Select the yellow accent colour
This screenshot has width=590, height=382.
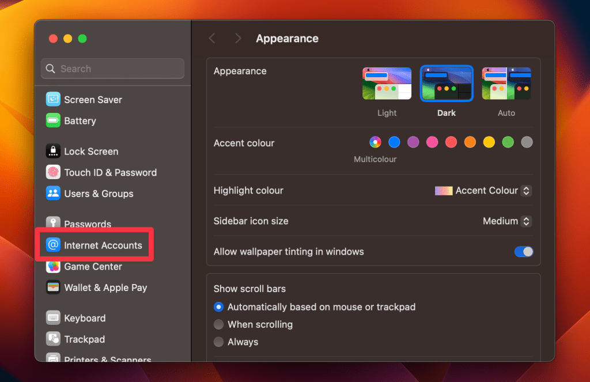pyautogui.click(x=489, y=142)
